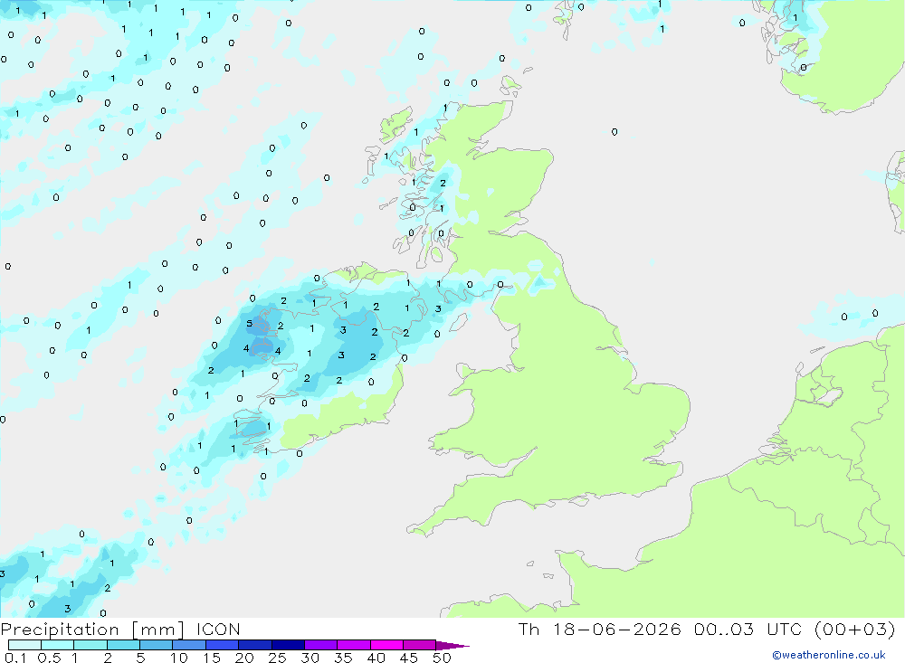Screen dimensions: 905x663
Task: Select the 0.5–1 mm legend color swatch
Action: tap(58, 645)
